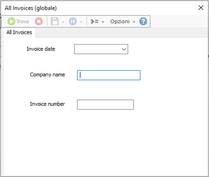The width and height of the screenshot is (209, 177).
Task: Select the All Invoices tab
Action: [x=19, y=32]
